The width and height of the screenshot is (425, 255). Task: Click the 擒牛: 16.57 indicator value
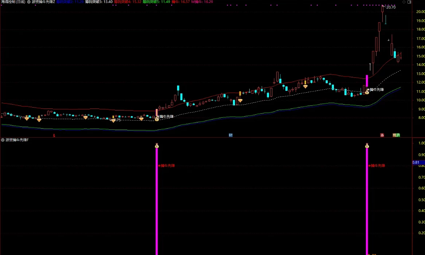180,2
